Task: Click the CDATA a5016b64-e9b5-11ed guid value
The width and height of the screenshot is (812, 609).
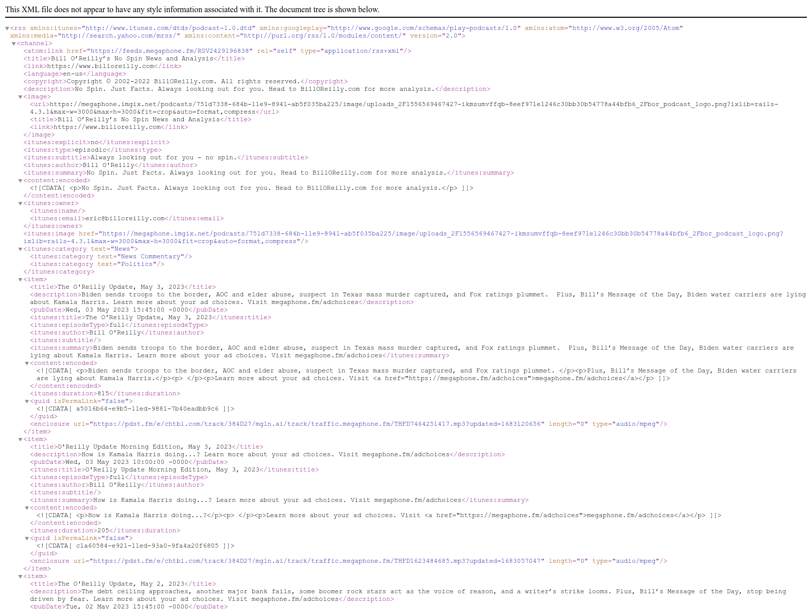Action: (x=136, y=409)
